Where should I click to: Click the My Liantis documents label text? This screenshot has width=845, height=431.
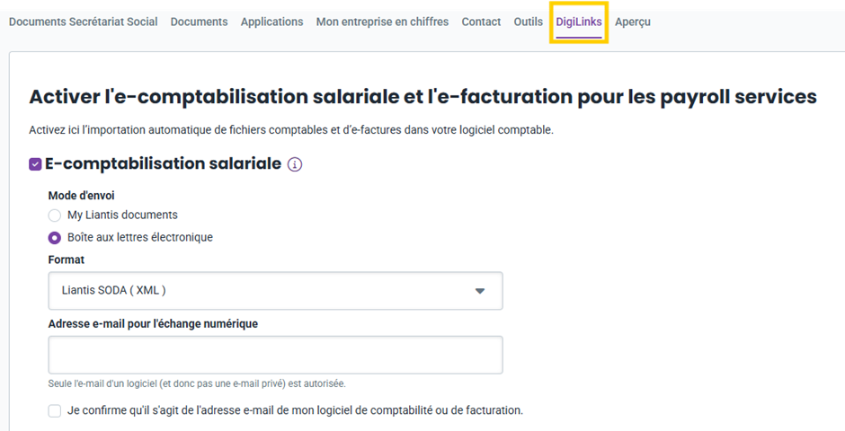(122, 215)
